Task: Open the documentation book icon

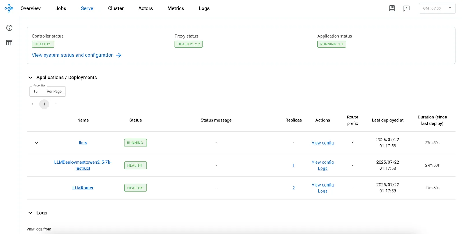Action: point(392,8)
